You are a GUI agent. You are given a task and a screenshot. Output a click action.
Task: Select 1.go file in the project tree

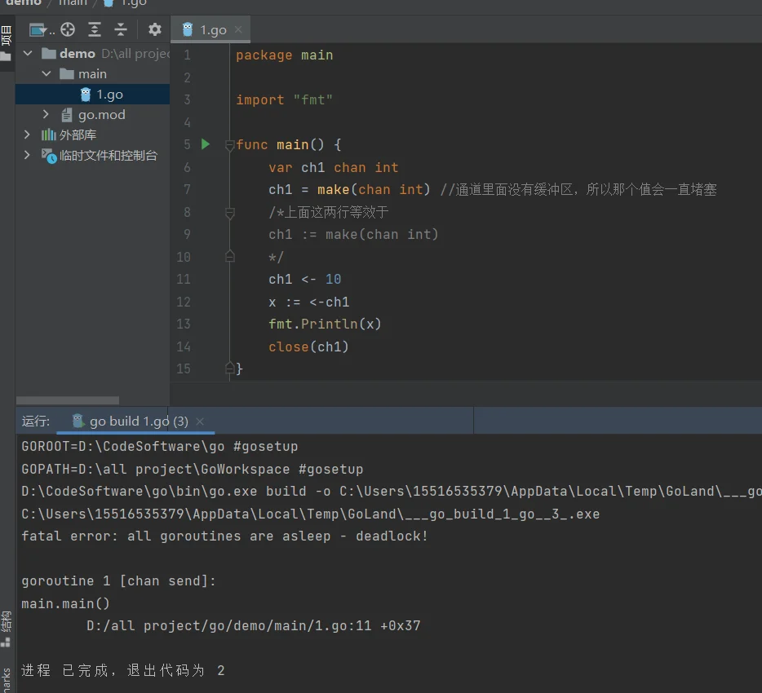[109, 95]
